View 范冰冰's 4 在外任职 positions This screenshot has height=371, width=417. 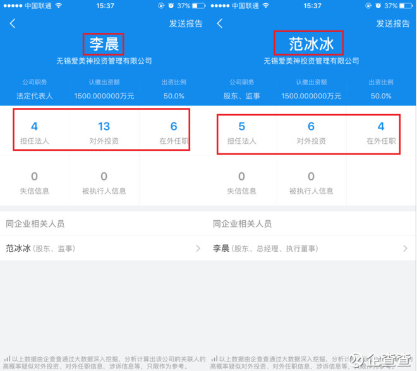point(381,132)
